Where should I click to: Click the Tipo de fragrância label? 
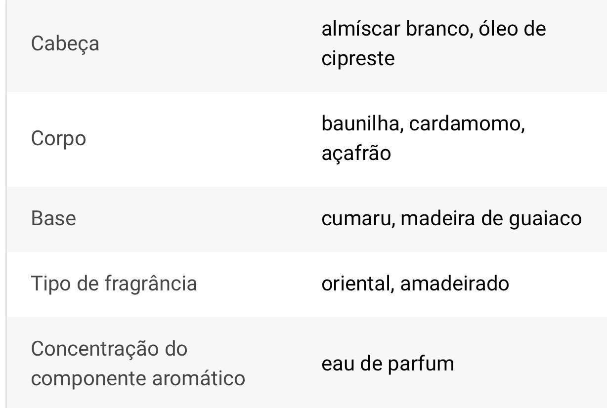[114, 284]
